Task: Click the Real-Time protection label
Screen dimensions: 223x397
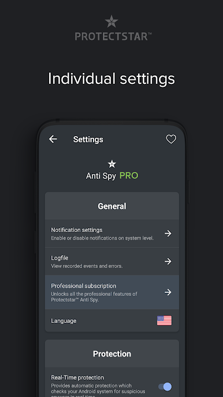Action: [77, 377]
